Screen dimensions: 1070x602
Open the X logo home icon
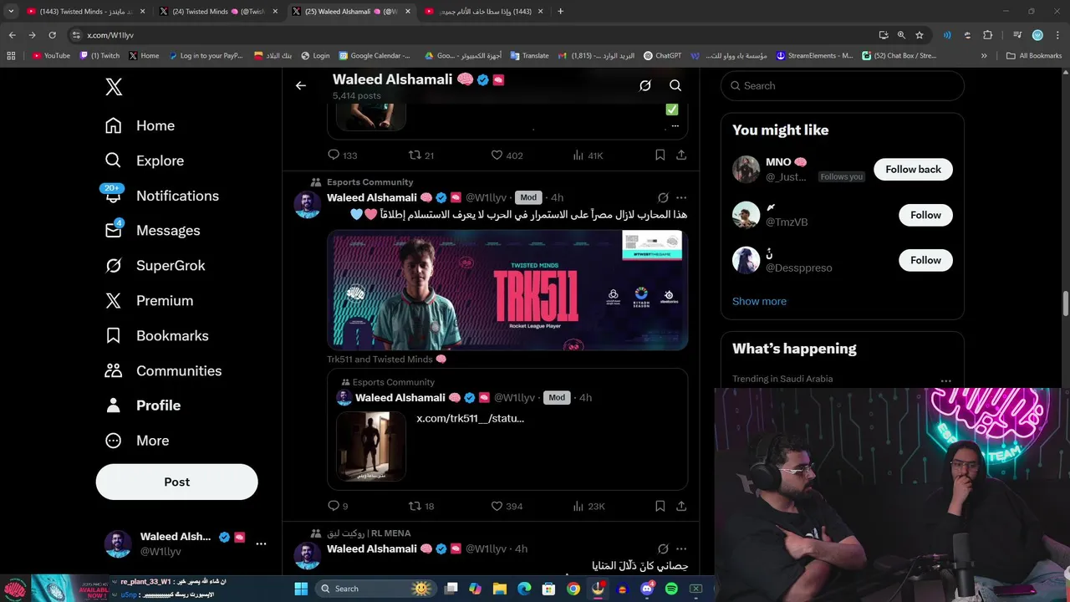click(114, 86)
